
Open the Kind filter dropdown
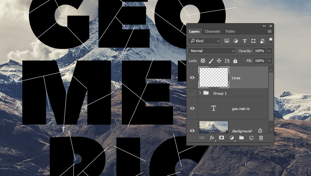click(205, 41)
